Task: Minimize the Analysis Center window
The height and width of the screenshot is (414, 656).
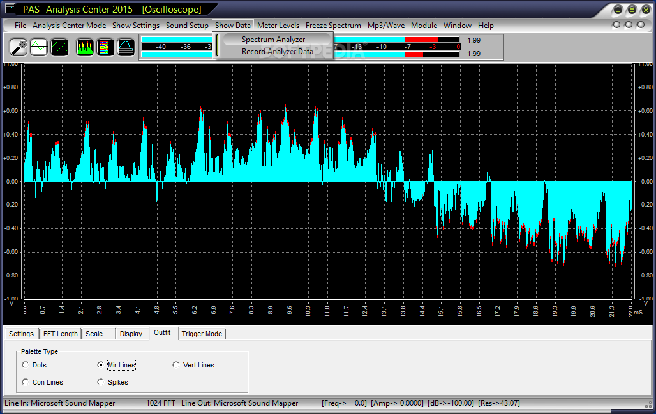Action: pos(618,10)
